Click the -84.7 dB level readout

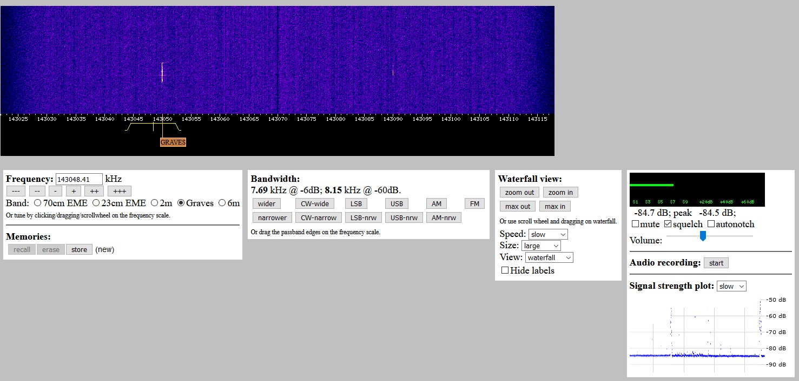click(x=653, y=213)
